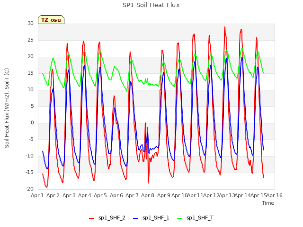The width and height of the screenshot is (303, 227).
Task: Click the 0 y-axis tick label
Action: tap(32, 123)
